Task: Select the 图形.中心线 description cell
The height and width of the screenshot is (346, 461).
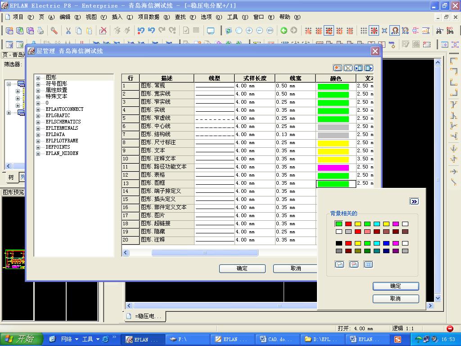Action: pos(167,126)
